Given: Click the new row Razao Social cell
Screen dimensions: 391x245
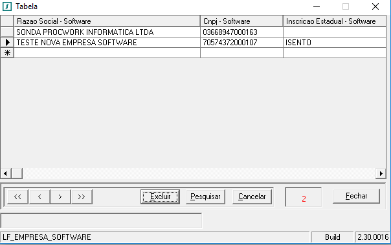Looking at the screenshot, I should point(107,53).
